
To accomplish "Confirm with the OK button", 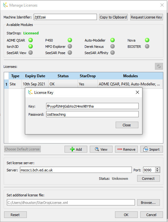I will [x=126, y=215].
